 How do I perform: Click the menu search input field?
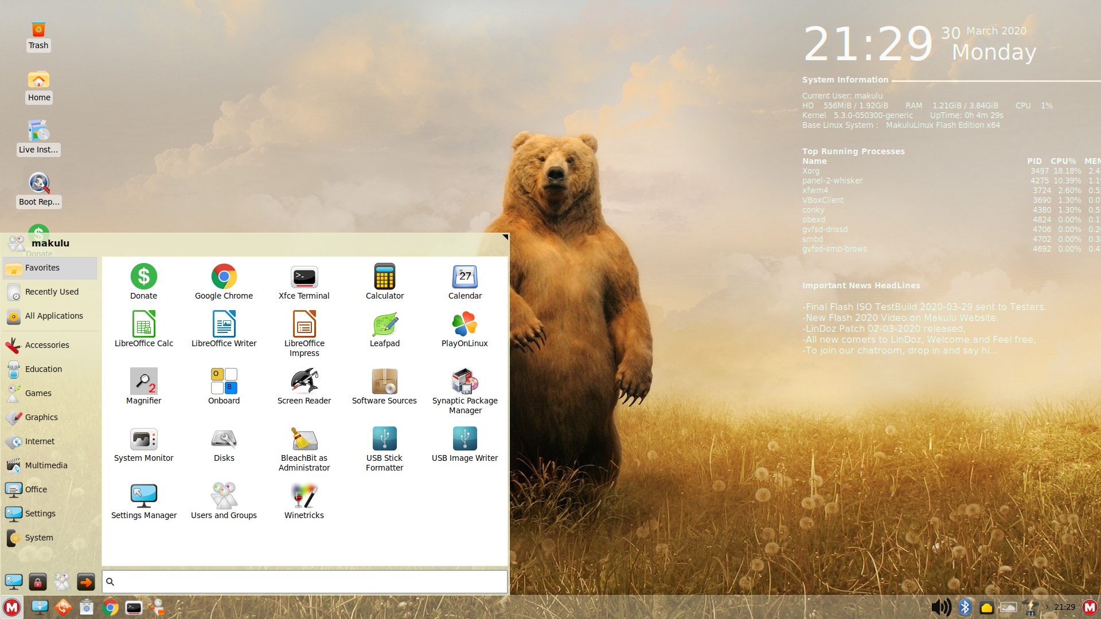coord(304,582)
